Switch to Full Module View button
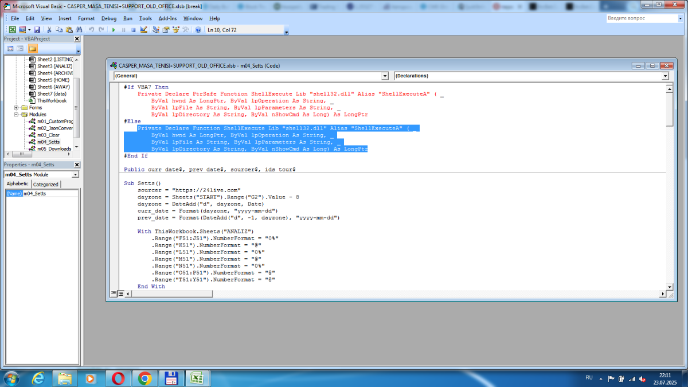Image resolution: width=688 pixels, height=387 pixels. 120,293
